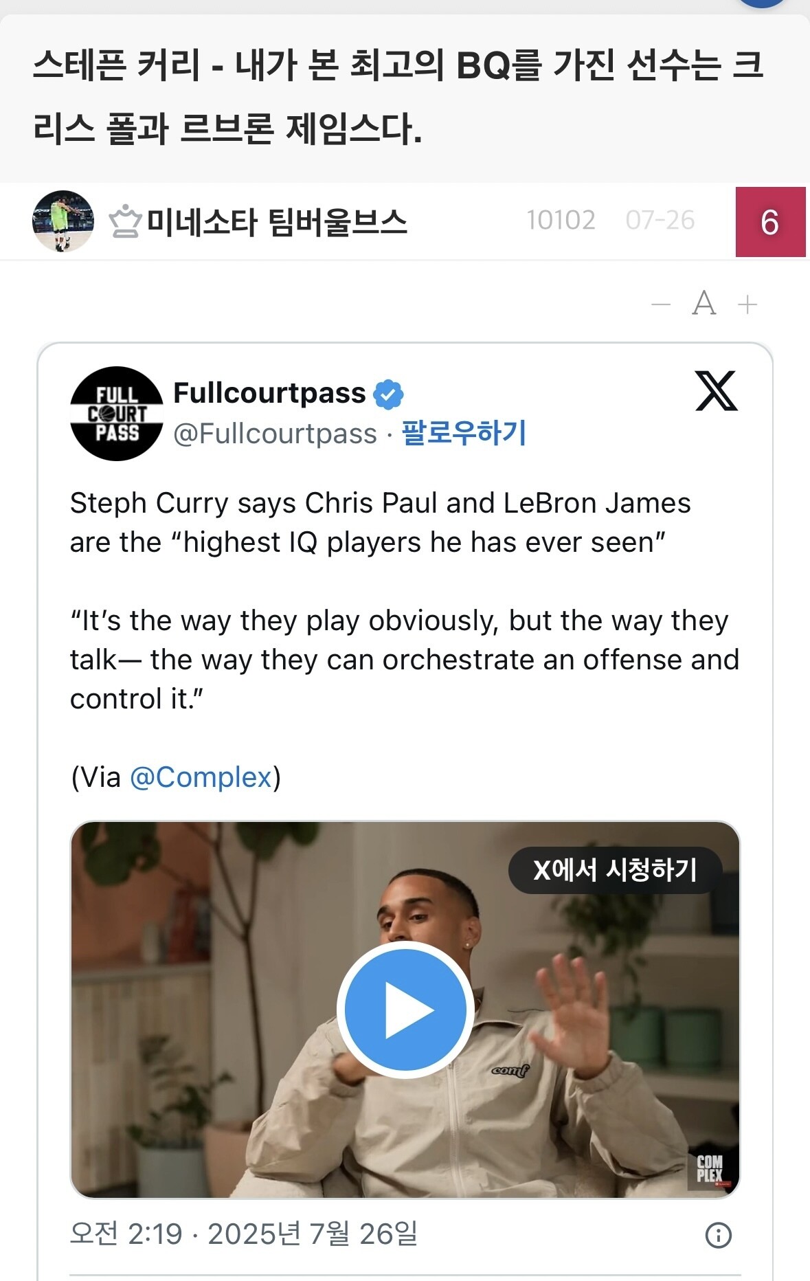Increase font size with plus button
Viewport: 810px width, 1281px height.
click(x=747, y=304)
